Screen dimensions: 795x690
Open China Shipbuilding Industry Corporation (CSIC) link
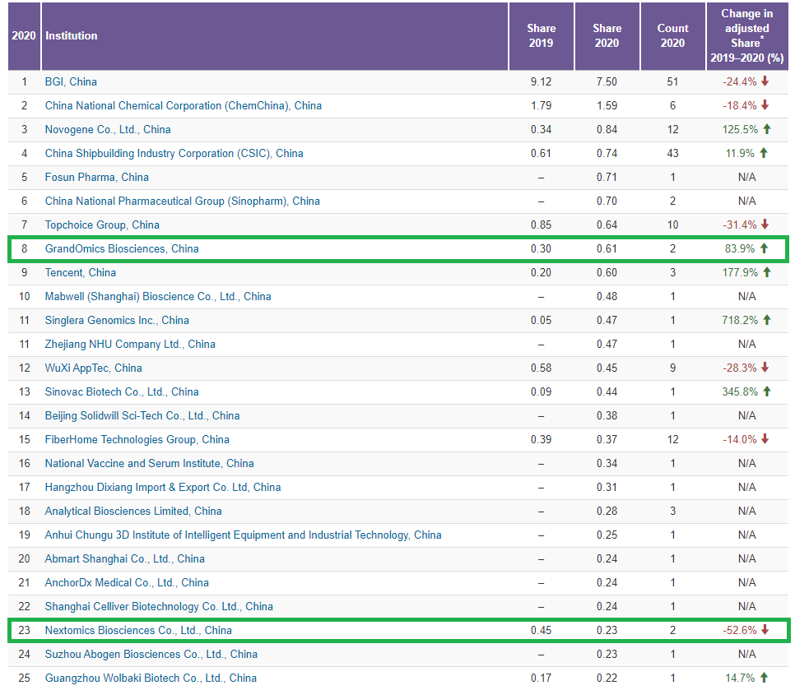click(174, 153)
